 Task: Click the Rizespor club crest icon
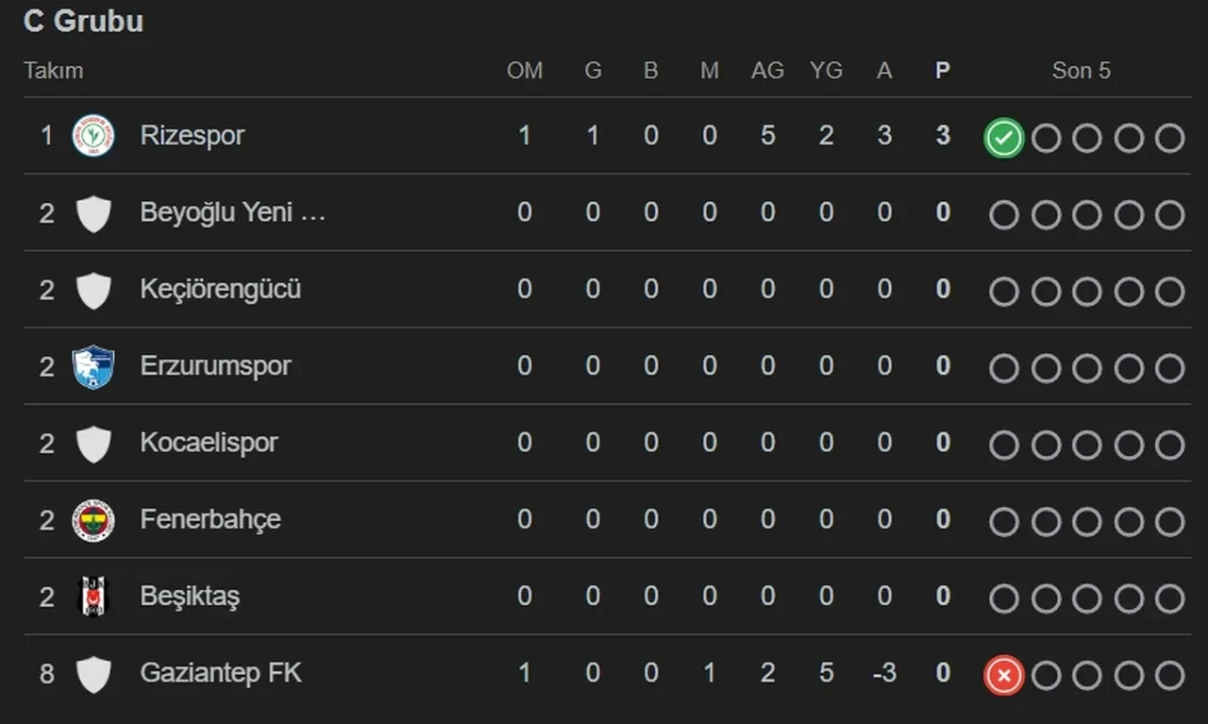(93, 136)
